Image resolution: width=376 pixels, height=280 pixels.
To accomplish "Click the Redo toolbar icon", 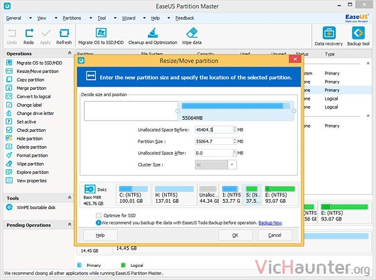I will 29,33.
